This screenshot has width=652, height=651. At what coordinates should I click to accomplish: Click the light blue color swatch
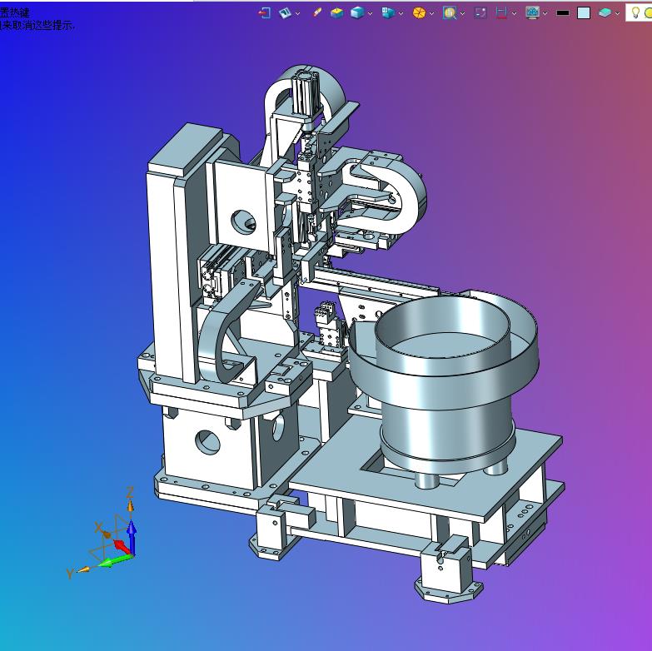click(584, 13)
